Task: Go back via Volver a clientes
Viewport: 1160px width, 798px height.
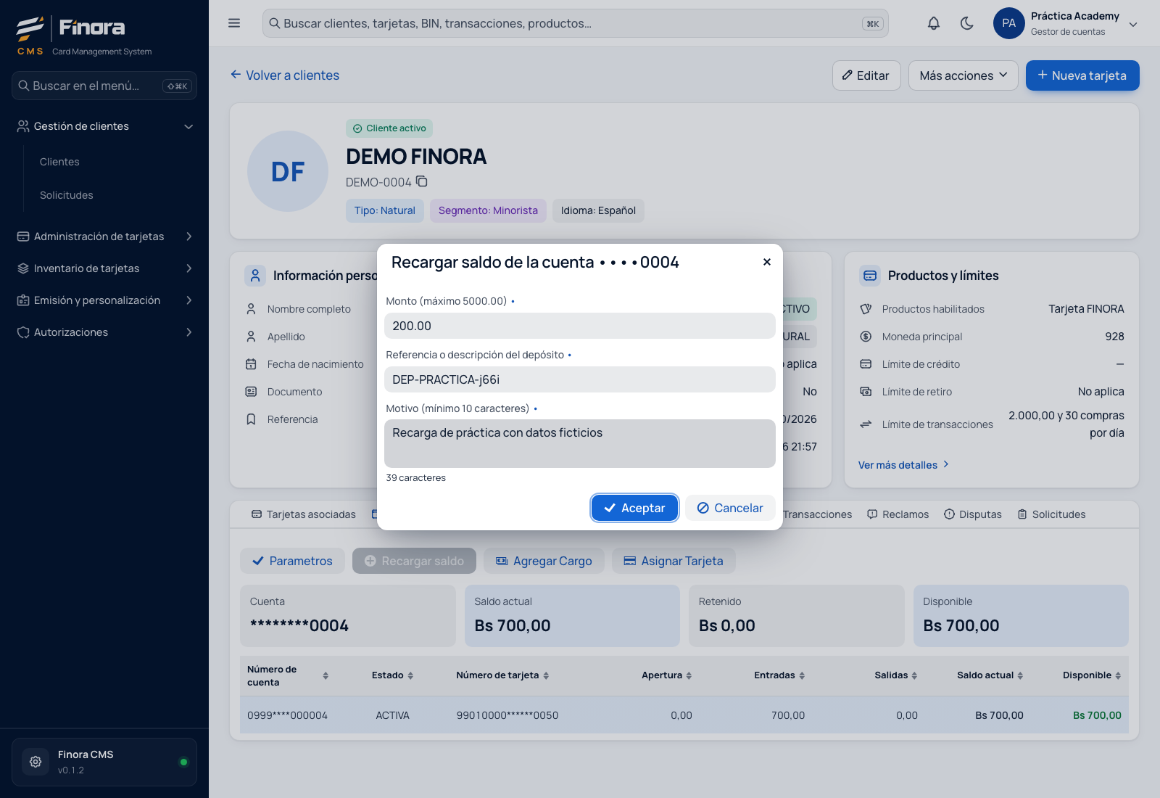Action: point(285,75)
